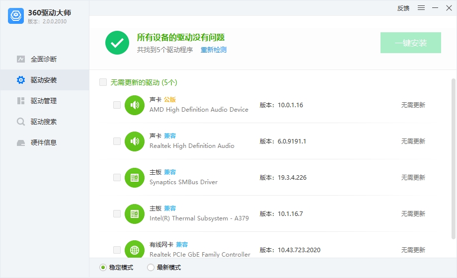
Task: Open the 驱动搜索 sidebar tab
Action: tap(45, 122)
